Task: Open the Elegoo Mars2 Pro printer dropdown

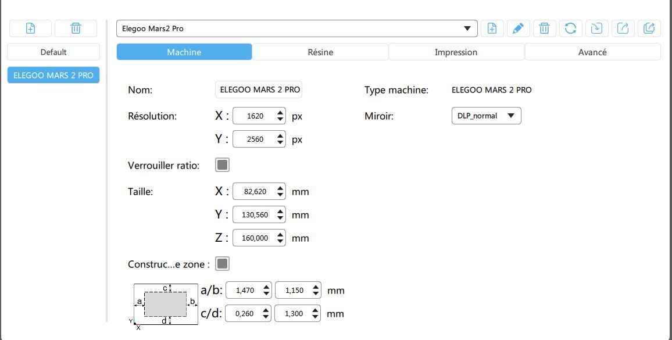Action: (296, 28)
